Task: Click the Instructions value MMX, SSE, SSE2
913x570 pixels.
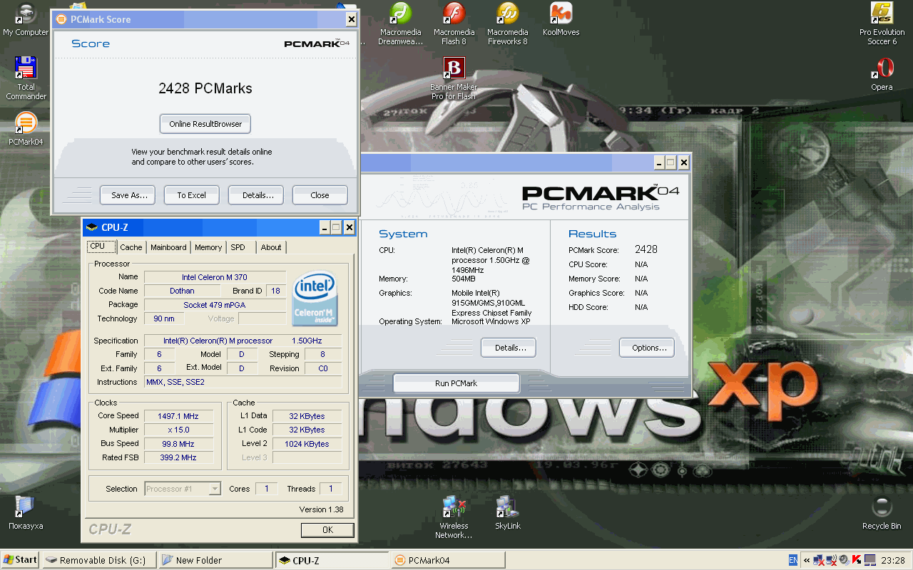Action: 243,382
